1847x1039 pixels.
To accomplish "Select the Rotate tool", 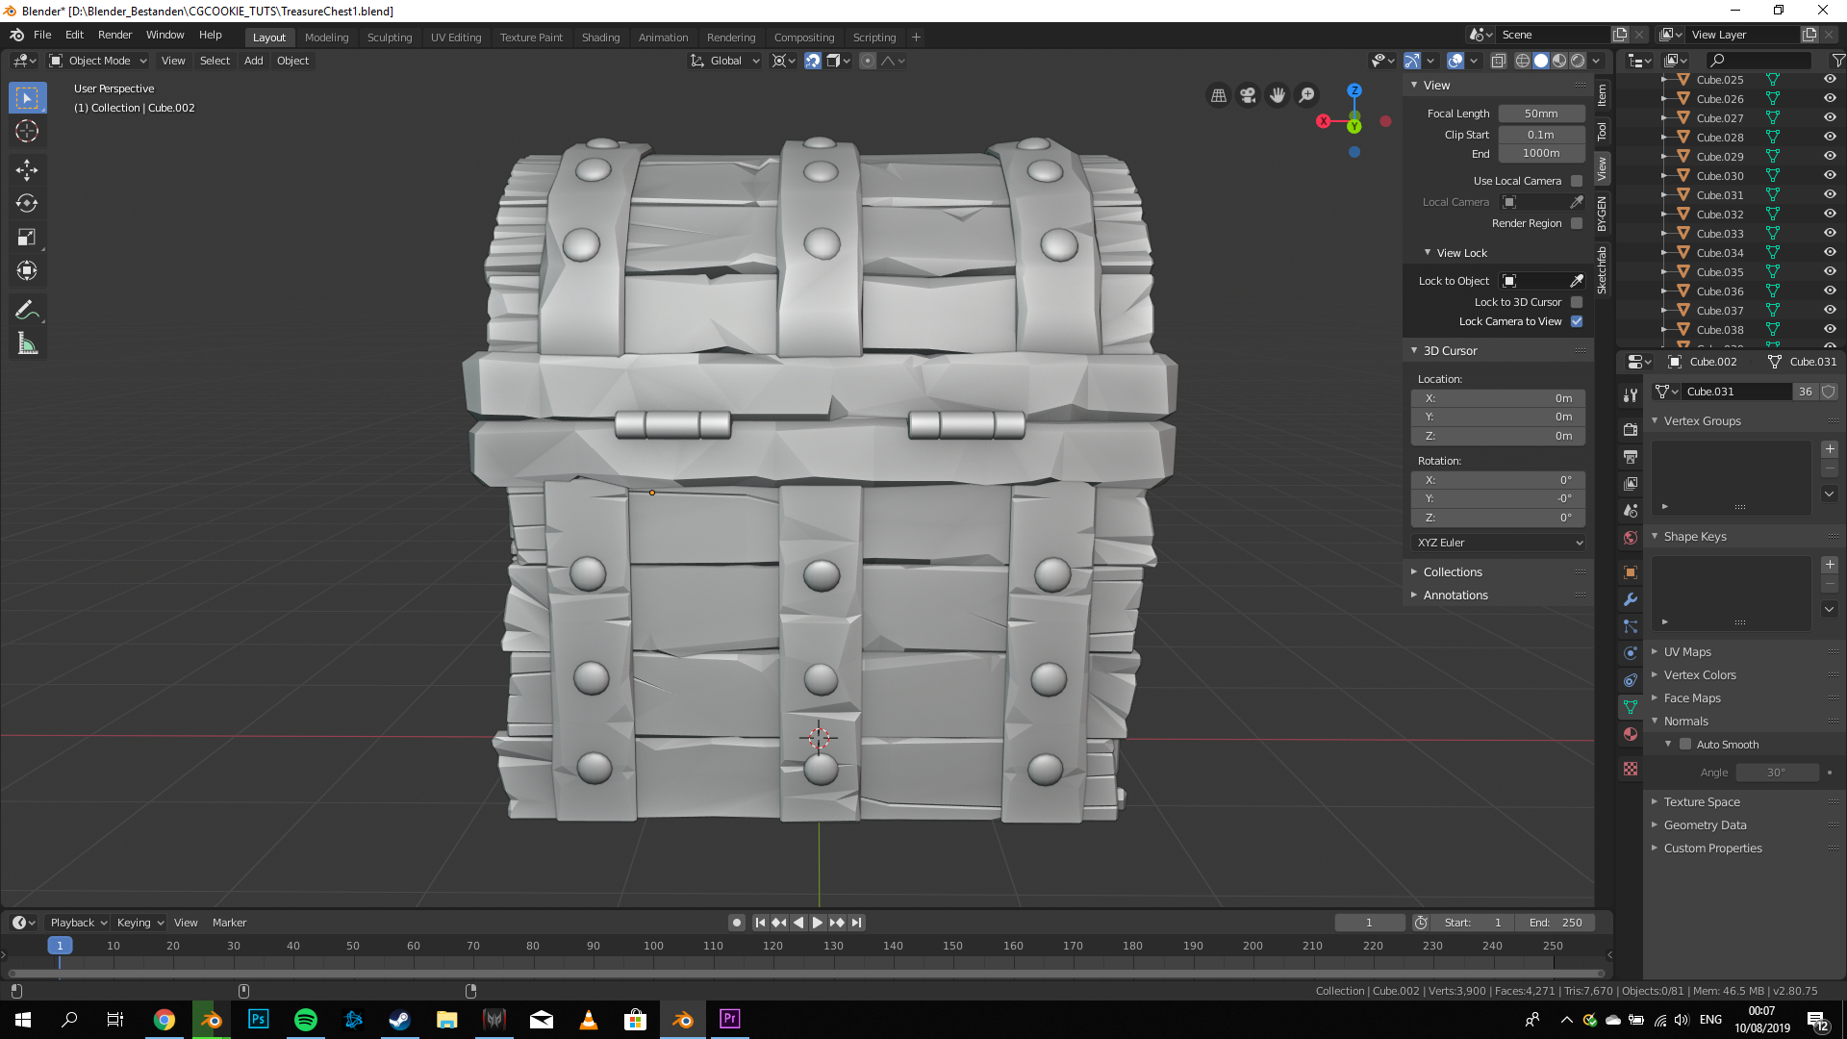I will click(x=27, y=203).
